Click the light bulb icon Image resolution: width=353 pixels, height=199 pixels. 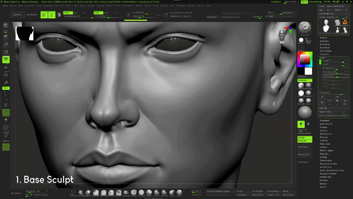click(301, 124)
